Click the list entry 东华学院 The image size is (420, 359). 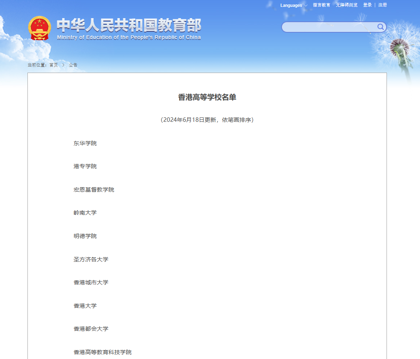pos(85,143)
